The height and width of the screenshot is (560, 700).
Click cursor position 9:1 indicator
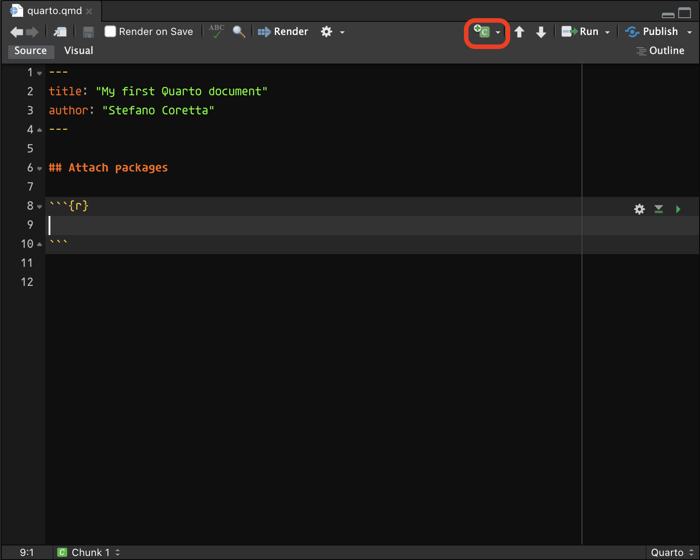click(x=27, y=552)
